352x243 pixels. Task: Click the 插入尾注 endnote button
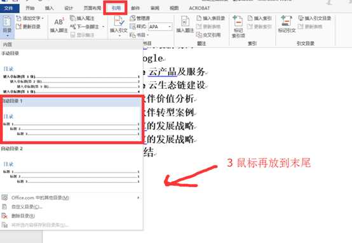[x=82, y=18]
